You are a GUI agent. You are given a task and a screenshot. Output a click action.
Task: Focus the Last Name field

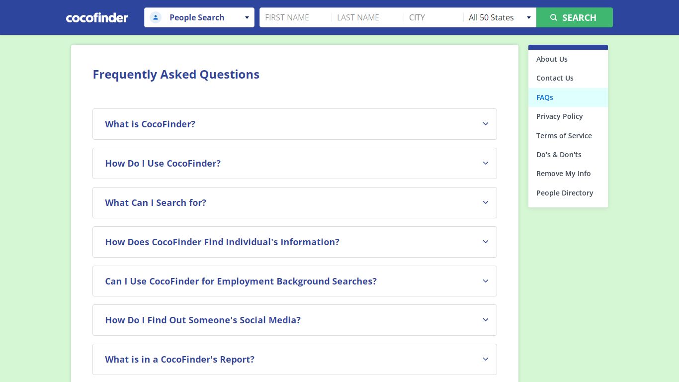[x=368, y=17]
